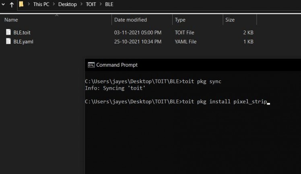
Task: Select the BLE.toit file name
Action: coord(22,33)
